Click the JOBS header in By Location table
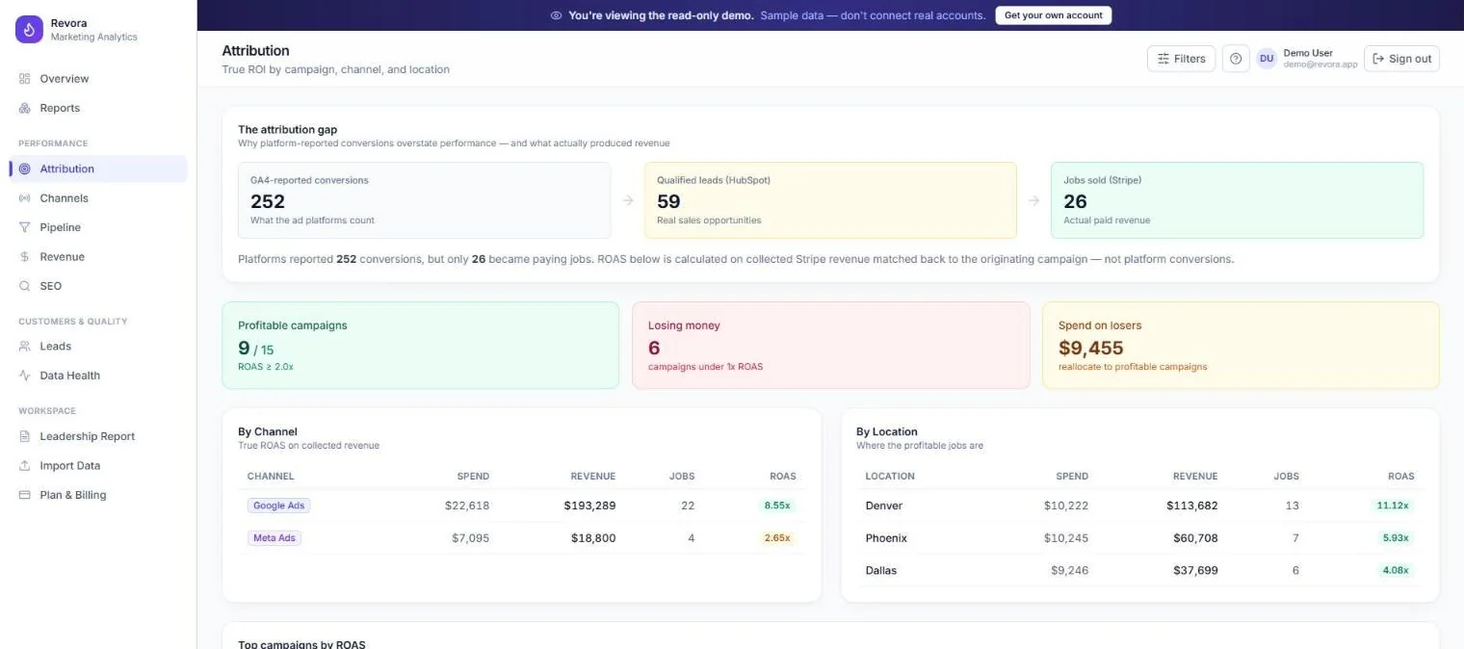Screen dimensions: 1464x649 click(1286, 477)
